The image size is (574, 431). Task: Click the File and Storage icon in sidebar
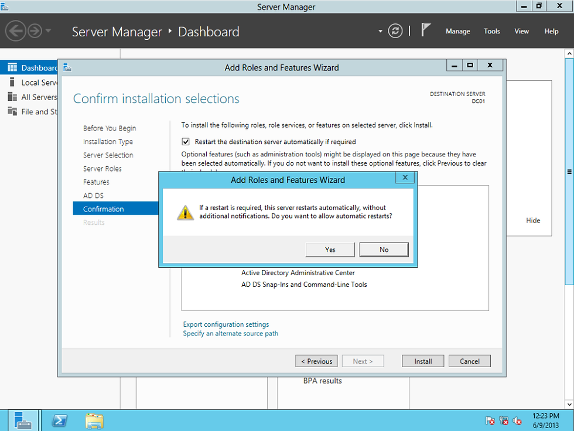click(x=12, y=111)
